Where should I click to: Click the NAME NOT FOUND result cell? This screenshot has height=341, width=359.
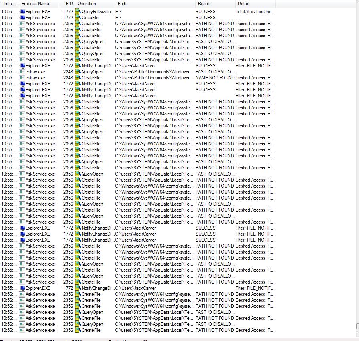tap(215, 78)
